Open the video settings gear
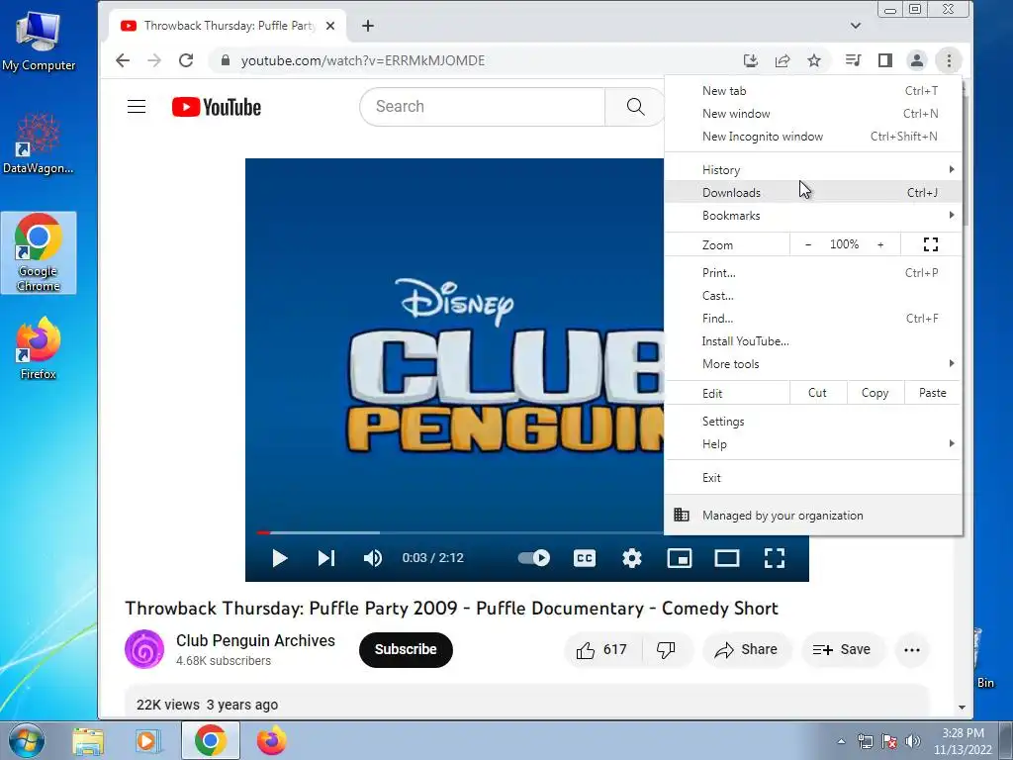This screenshot has width=1013, height=760. [632, 558]
